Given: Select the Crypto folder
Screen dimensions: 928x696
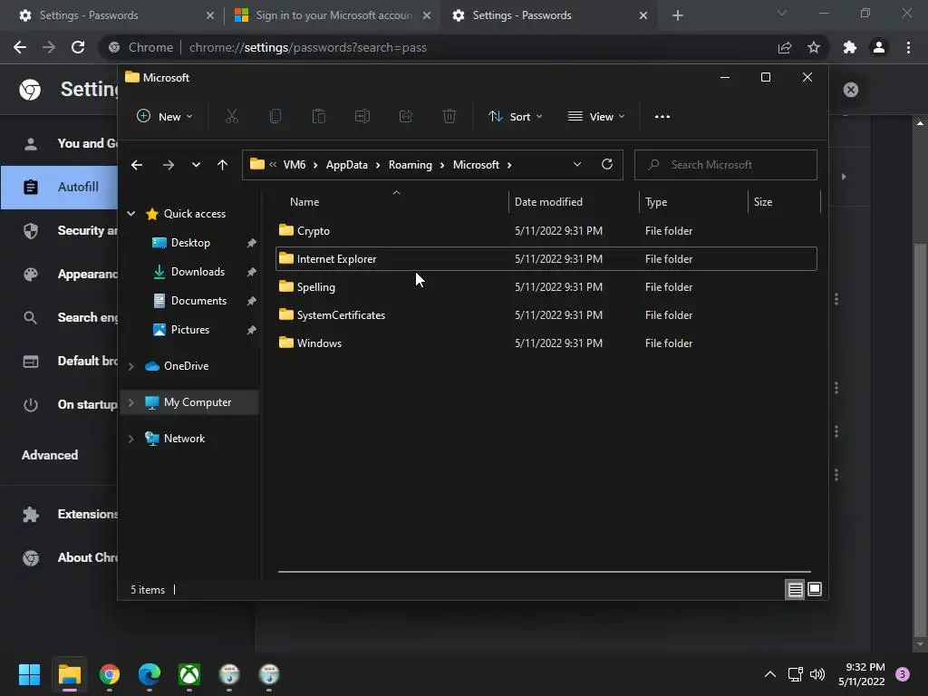Looking at the screenshot, I should [x=546, y=231].
